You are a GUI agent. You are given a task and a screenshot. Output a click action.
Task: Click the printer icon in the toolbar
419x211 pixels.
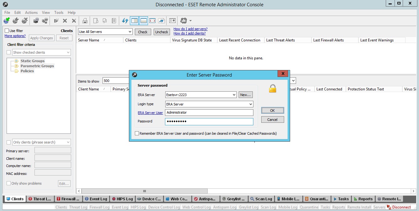(x=85, y=21)
